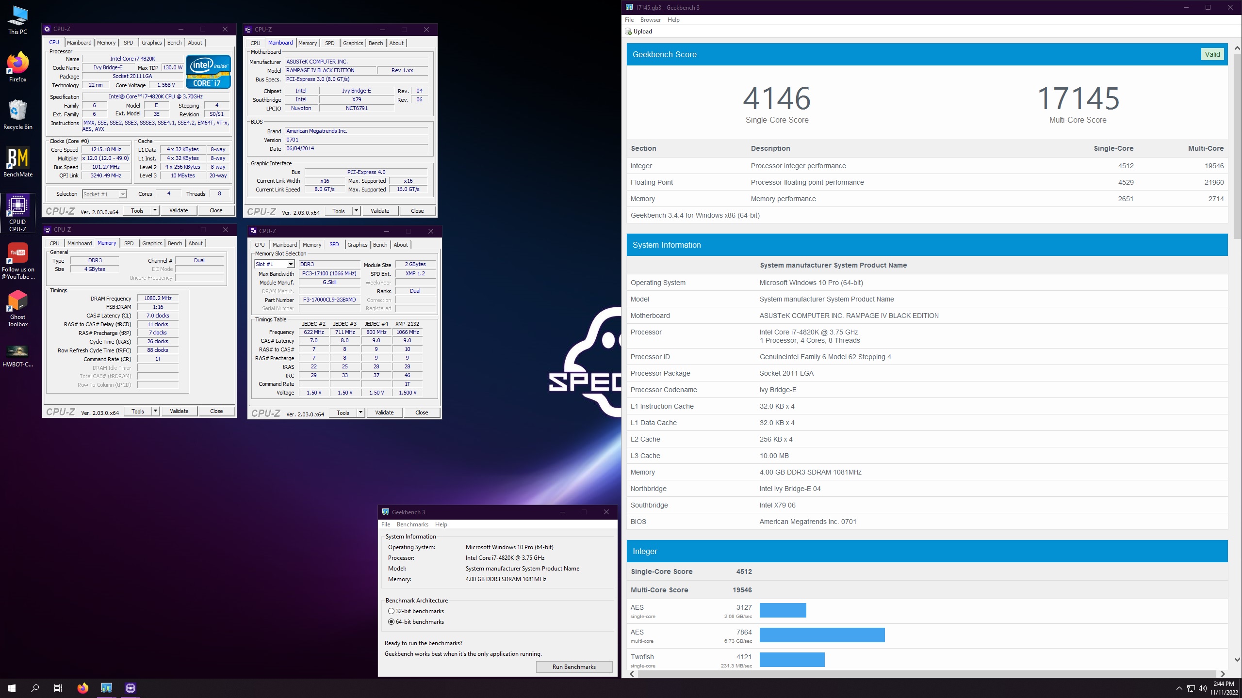Open About tab in CPU-Z Memory window
1242x698 pixels.
point(196,243)
